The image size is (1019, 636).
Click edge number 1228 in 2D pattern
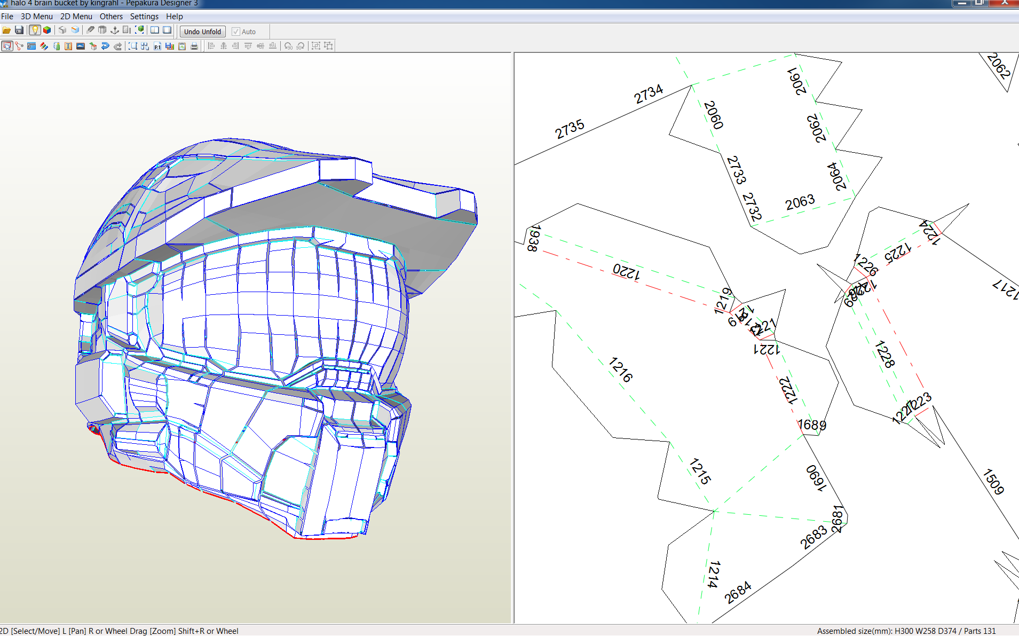[884, 354]
